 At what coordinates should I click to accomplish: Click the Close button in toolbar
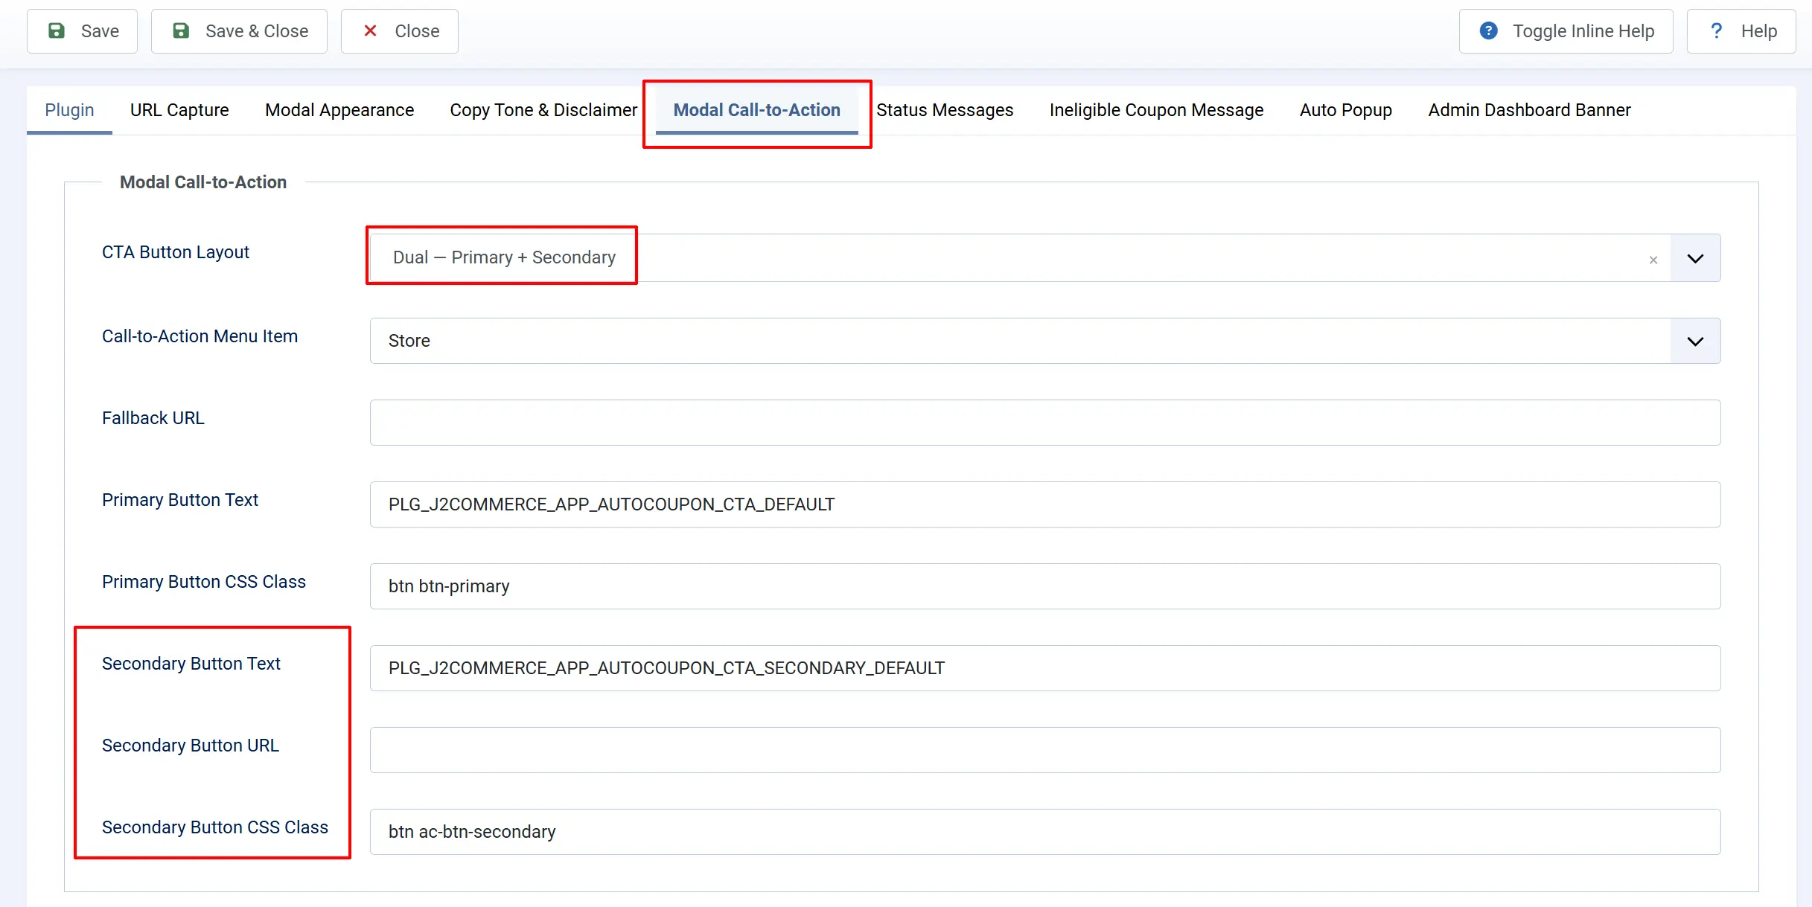pyautogui.click(x=399, y=31)
